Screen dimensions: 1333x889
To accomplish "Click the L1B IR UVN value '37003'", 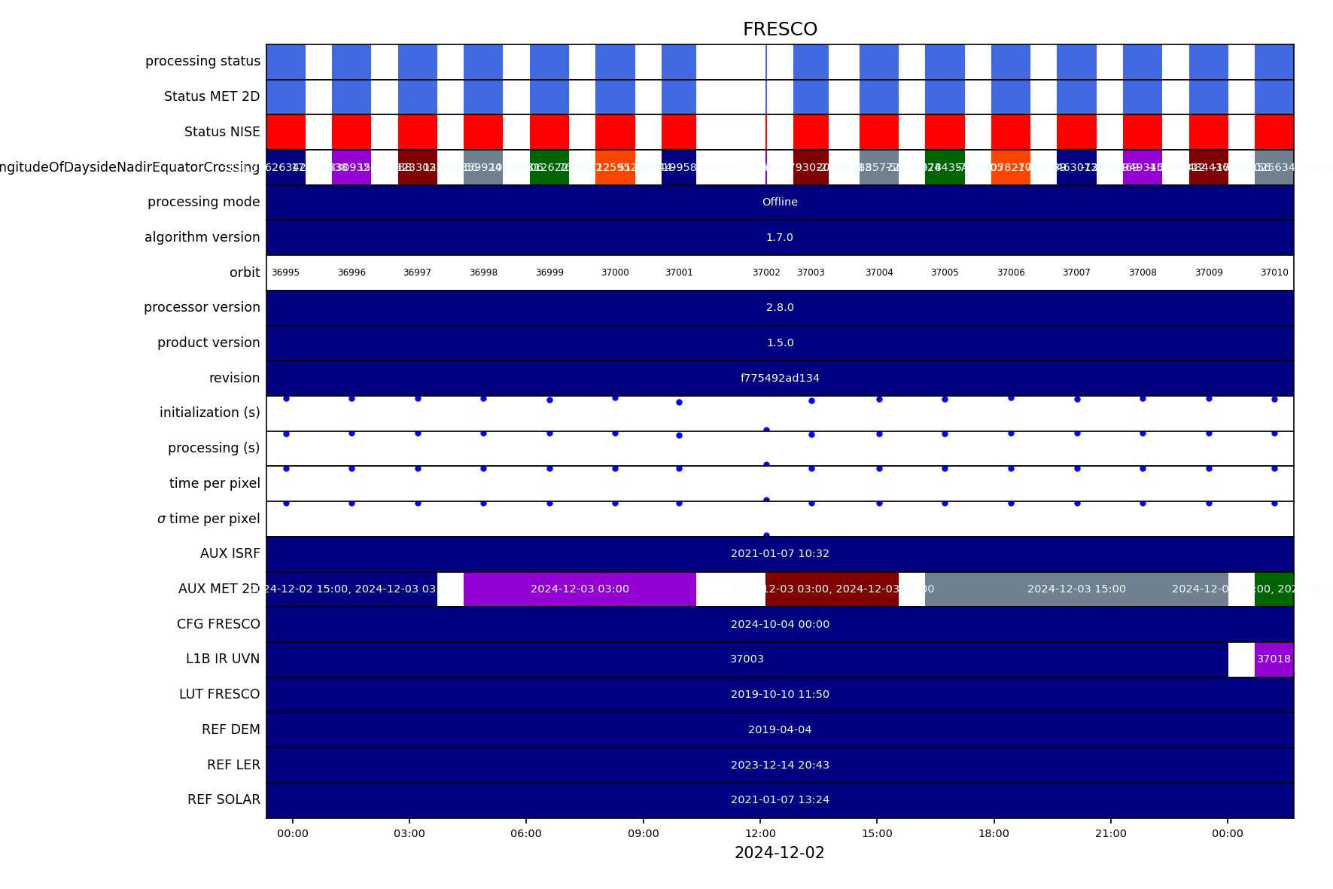I will pyautogui.click(x=747, y=659).
